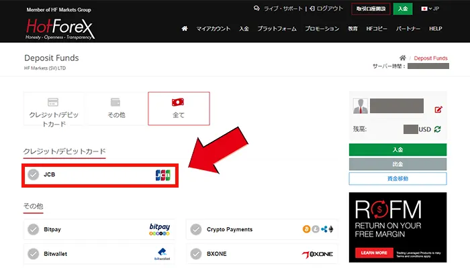Open the HELP menu

(x=436, y=29)
